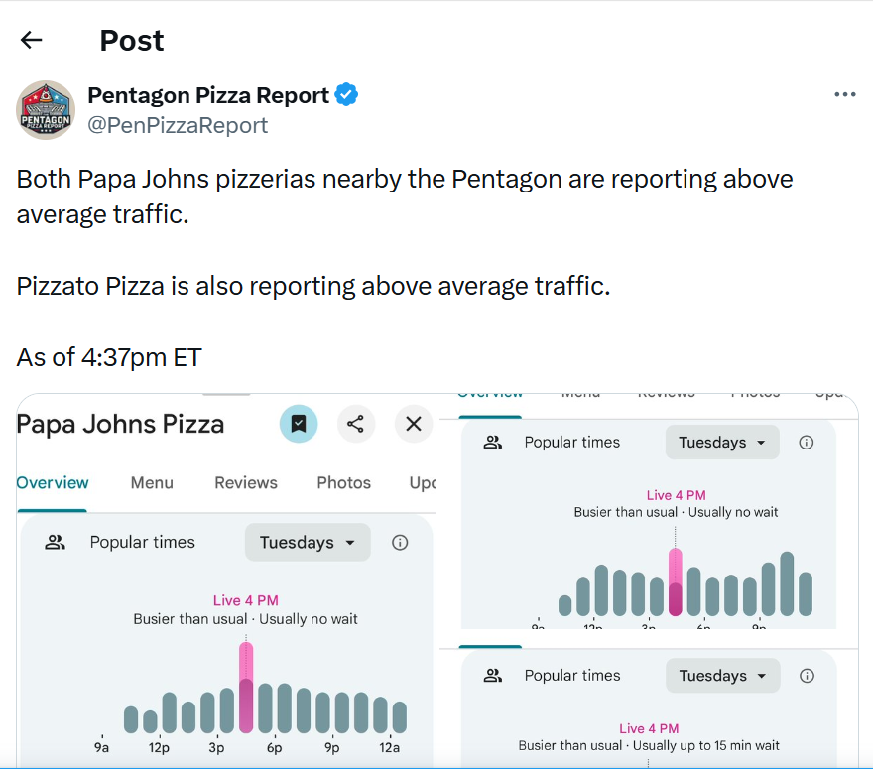
Task: Click the pink live 4 PM bar in left chart
Action: coord(246,688)
